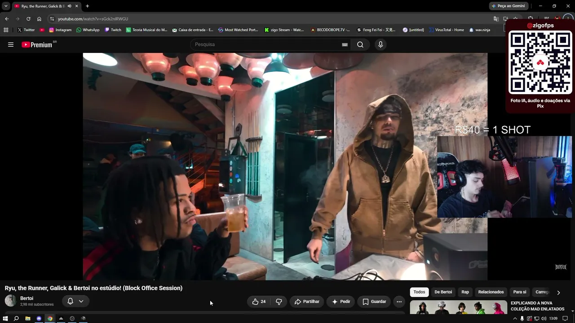
Task: Toggle the notification bell for Bertoi
Action: (70, 301)
